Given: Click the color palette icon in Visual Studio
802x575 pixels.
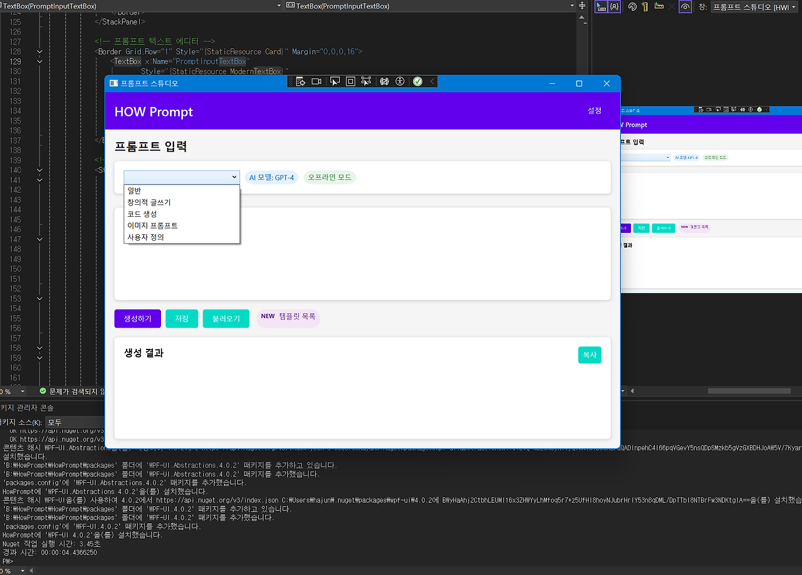Looking at the screenshot, I should coord(632,6).
